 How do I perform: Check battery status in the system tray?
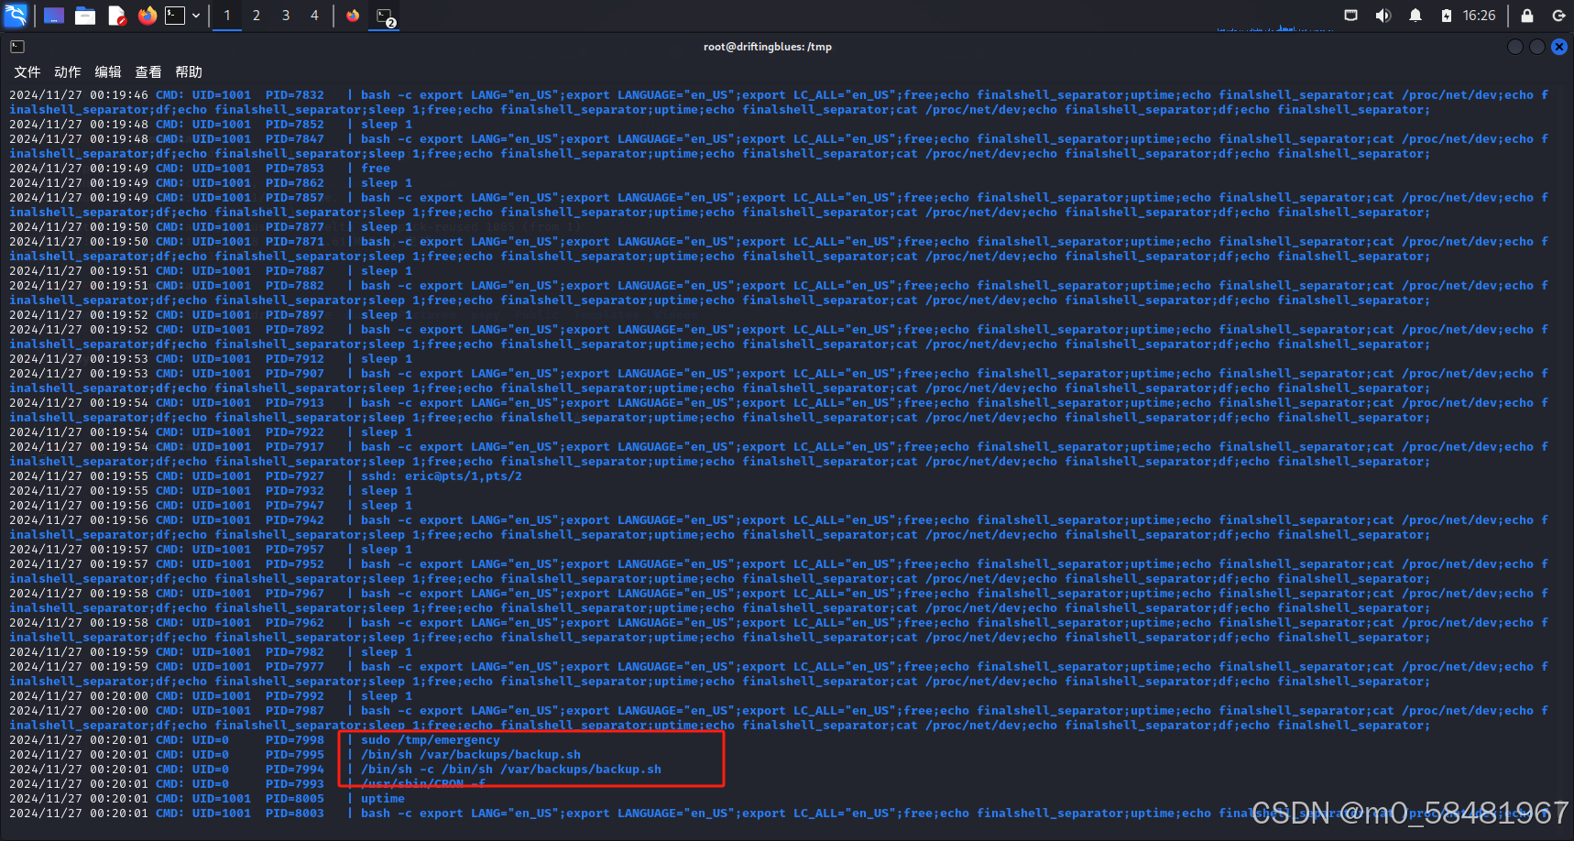tap(1447, 15)
